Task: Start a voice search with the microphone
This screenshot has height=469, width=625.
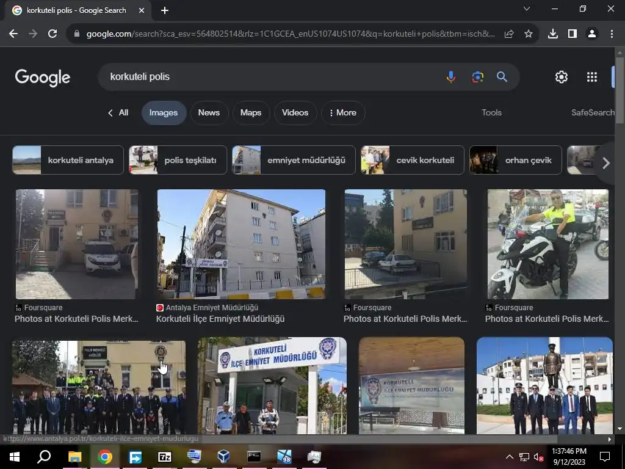Action: click(x=451, y=76)
